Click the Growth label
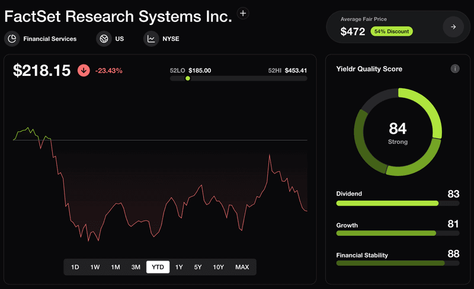The image size is (474, 289). pyautogui.click(x=347, y=225)
